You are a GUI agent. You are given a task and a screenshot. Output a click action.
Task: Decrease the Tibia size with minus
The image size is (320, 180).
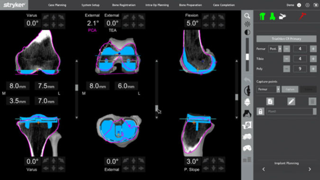coord(286,59)
